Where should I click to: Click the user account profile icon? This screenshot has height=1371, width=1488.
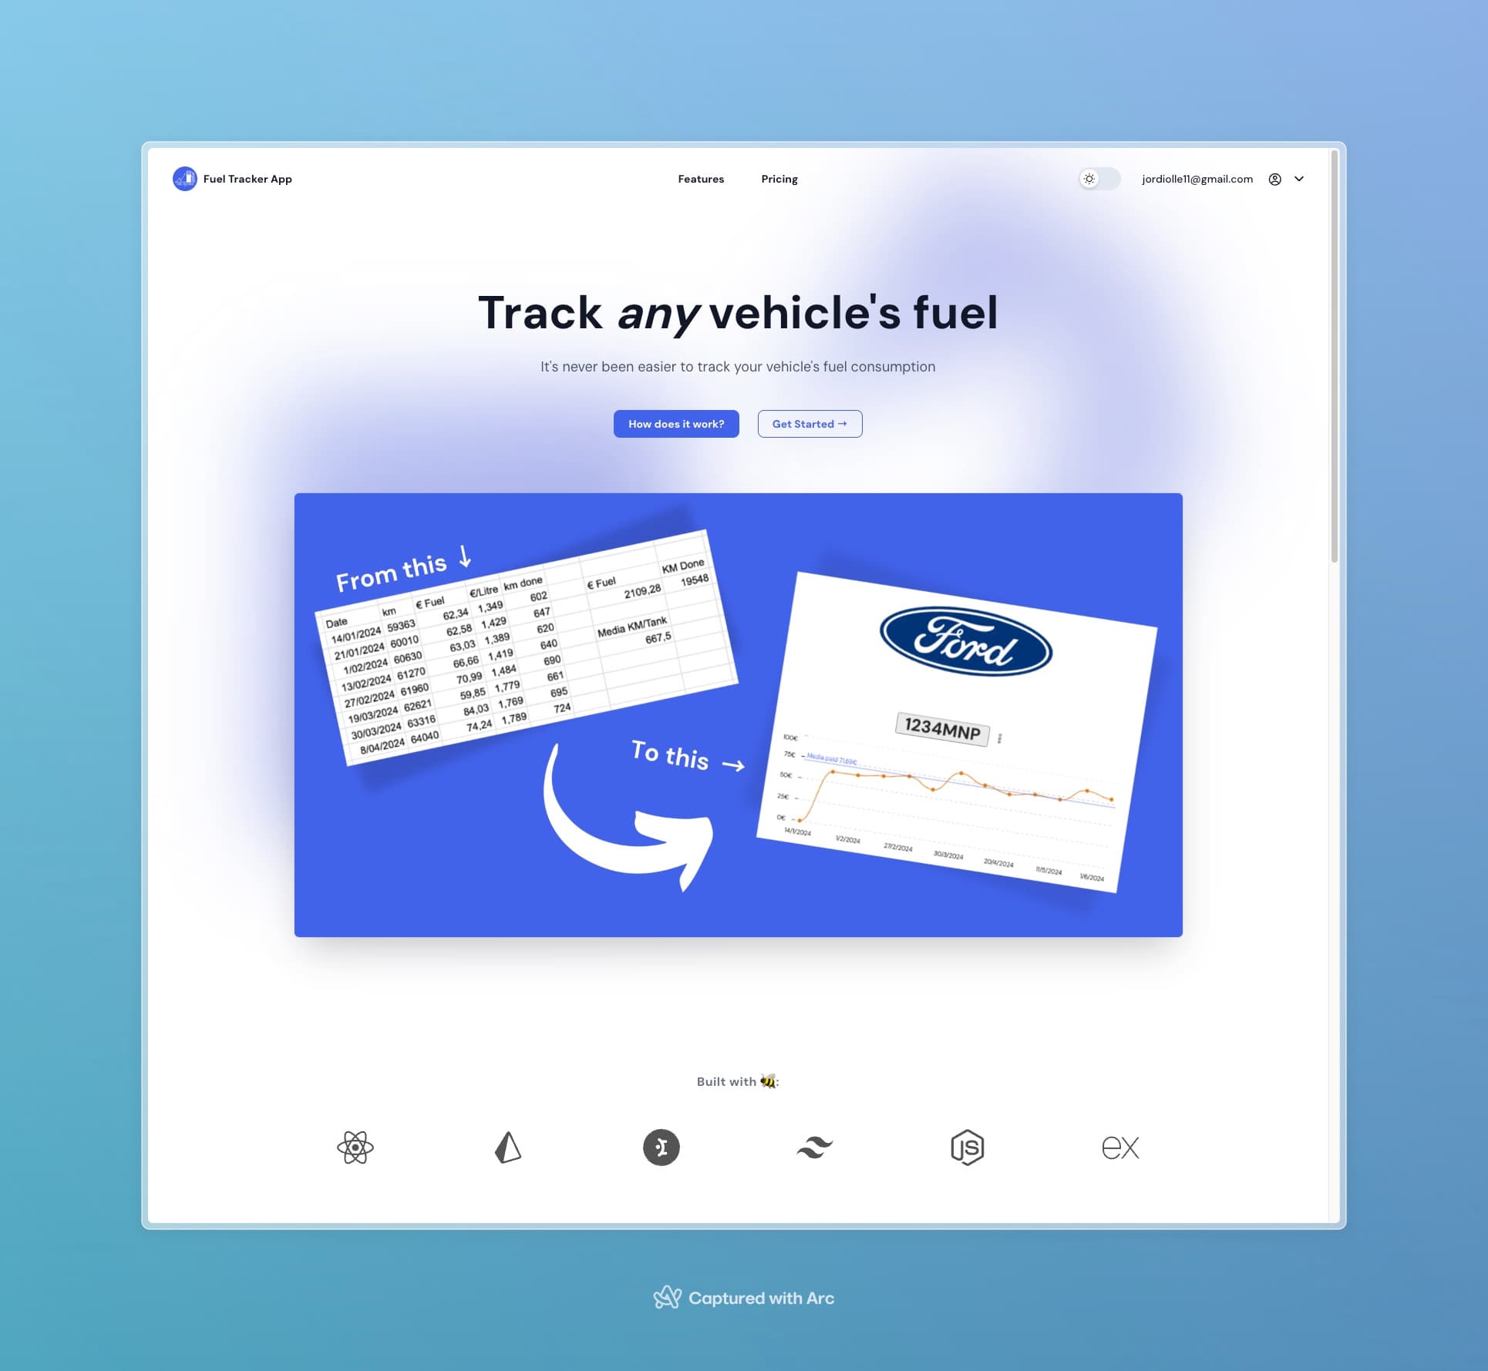1275,179
